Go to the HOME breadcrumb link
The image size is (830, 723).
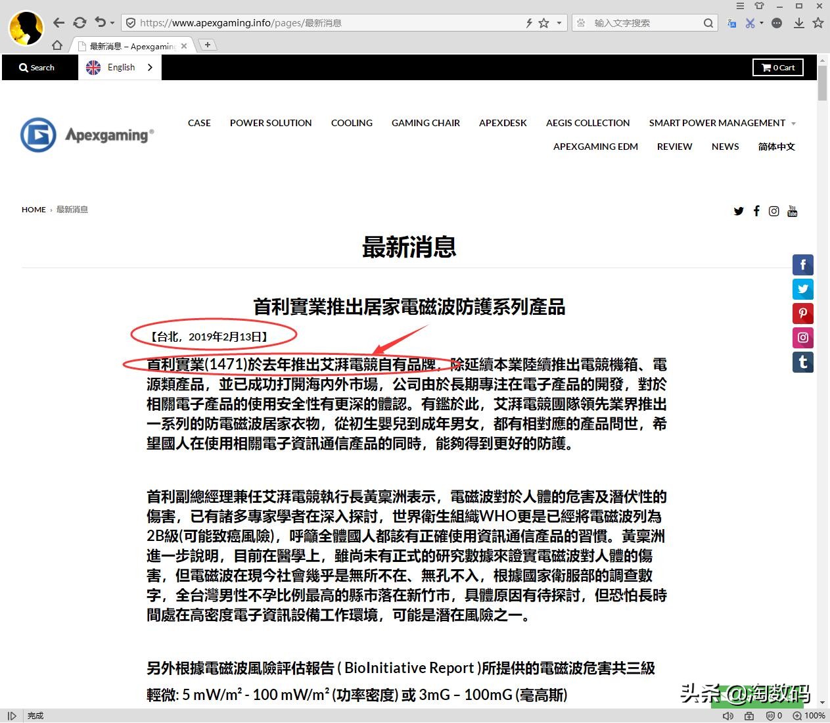34,209
